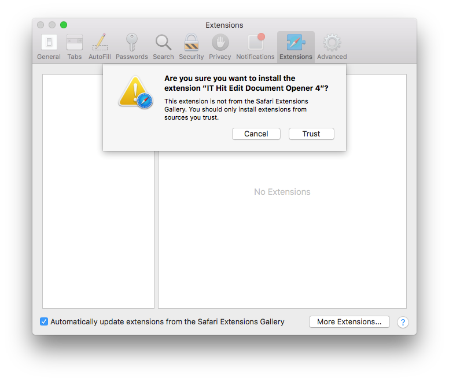Screen dimensions: 449x381
Task: Select the Extensions puzzle-piece pane
Action: (296, 47)
